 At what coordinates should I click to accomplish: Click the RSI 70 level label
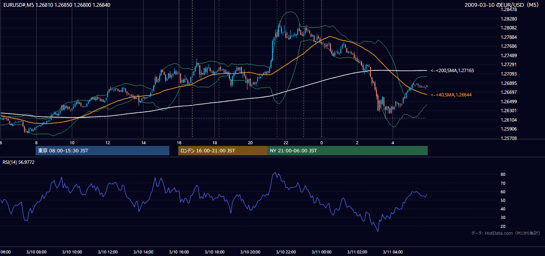point(503,183)
